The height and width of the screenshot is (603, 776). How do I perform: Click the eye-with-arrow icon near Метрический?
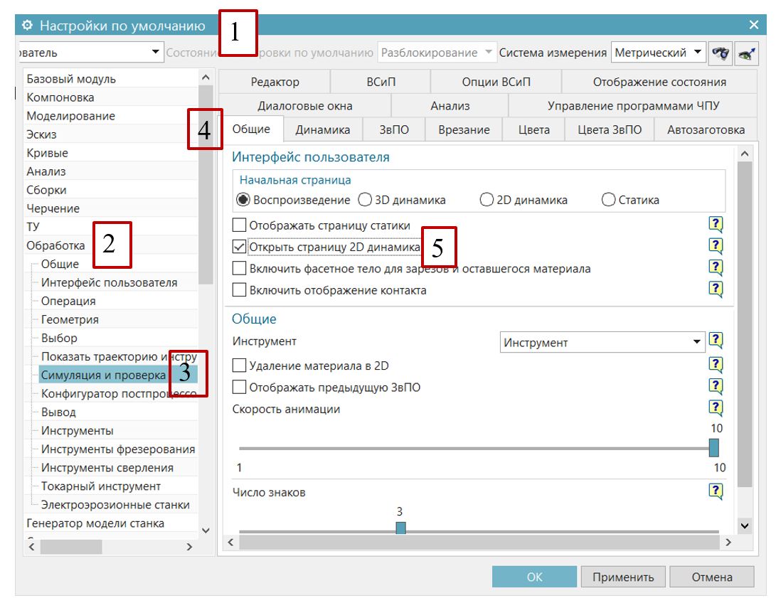click(x=748, y=53)
